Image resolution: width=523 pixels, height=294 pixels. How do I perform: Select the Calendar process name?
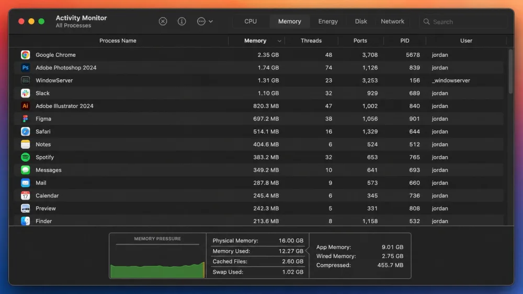click(47, 195)
